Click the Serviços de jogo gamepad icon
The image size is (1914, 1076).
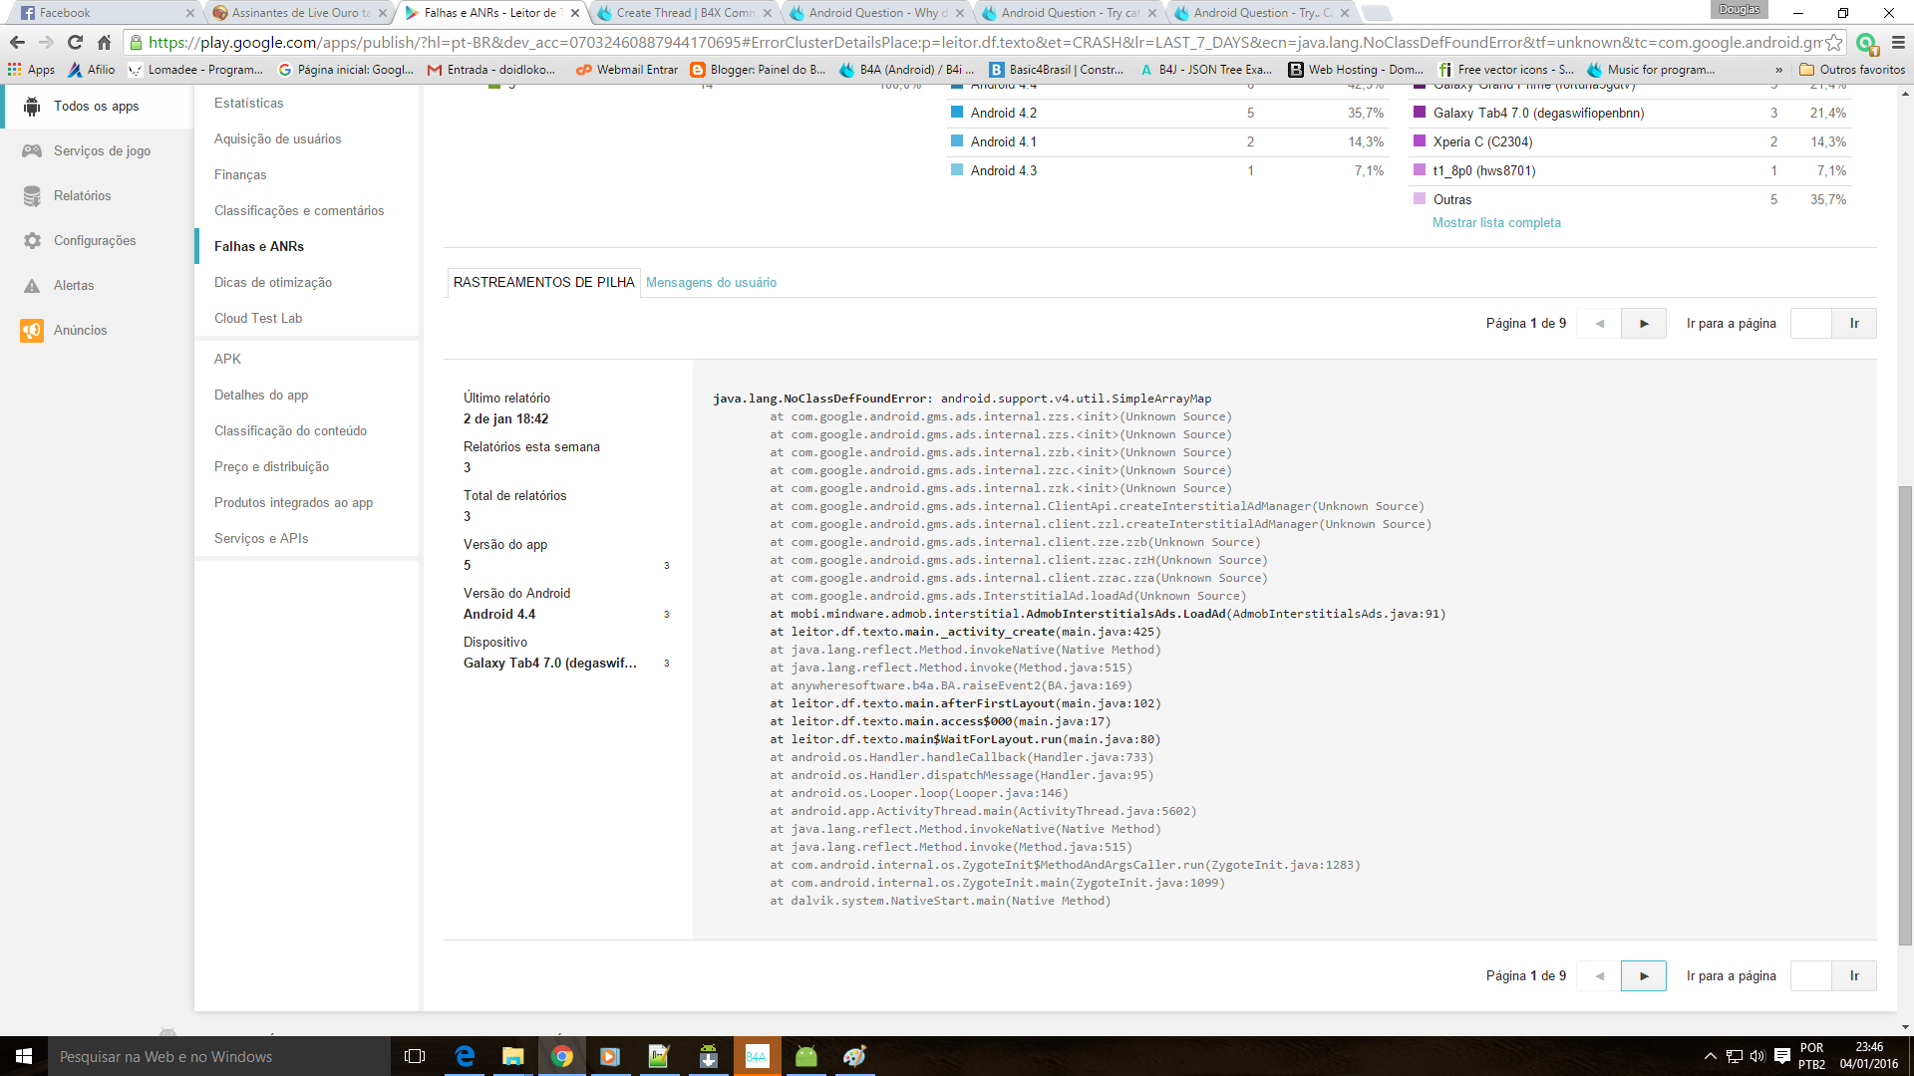(x=32, y=151)
